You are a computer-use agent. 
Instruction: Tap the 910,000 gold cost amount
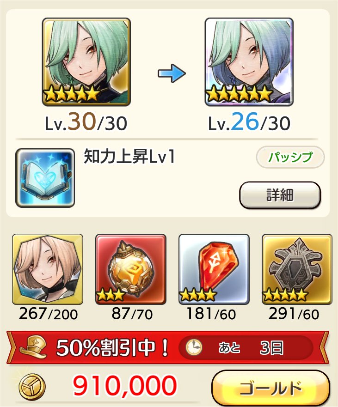(x=125, y=385)
